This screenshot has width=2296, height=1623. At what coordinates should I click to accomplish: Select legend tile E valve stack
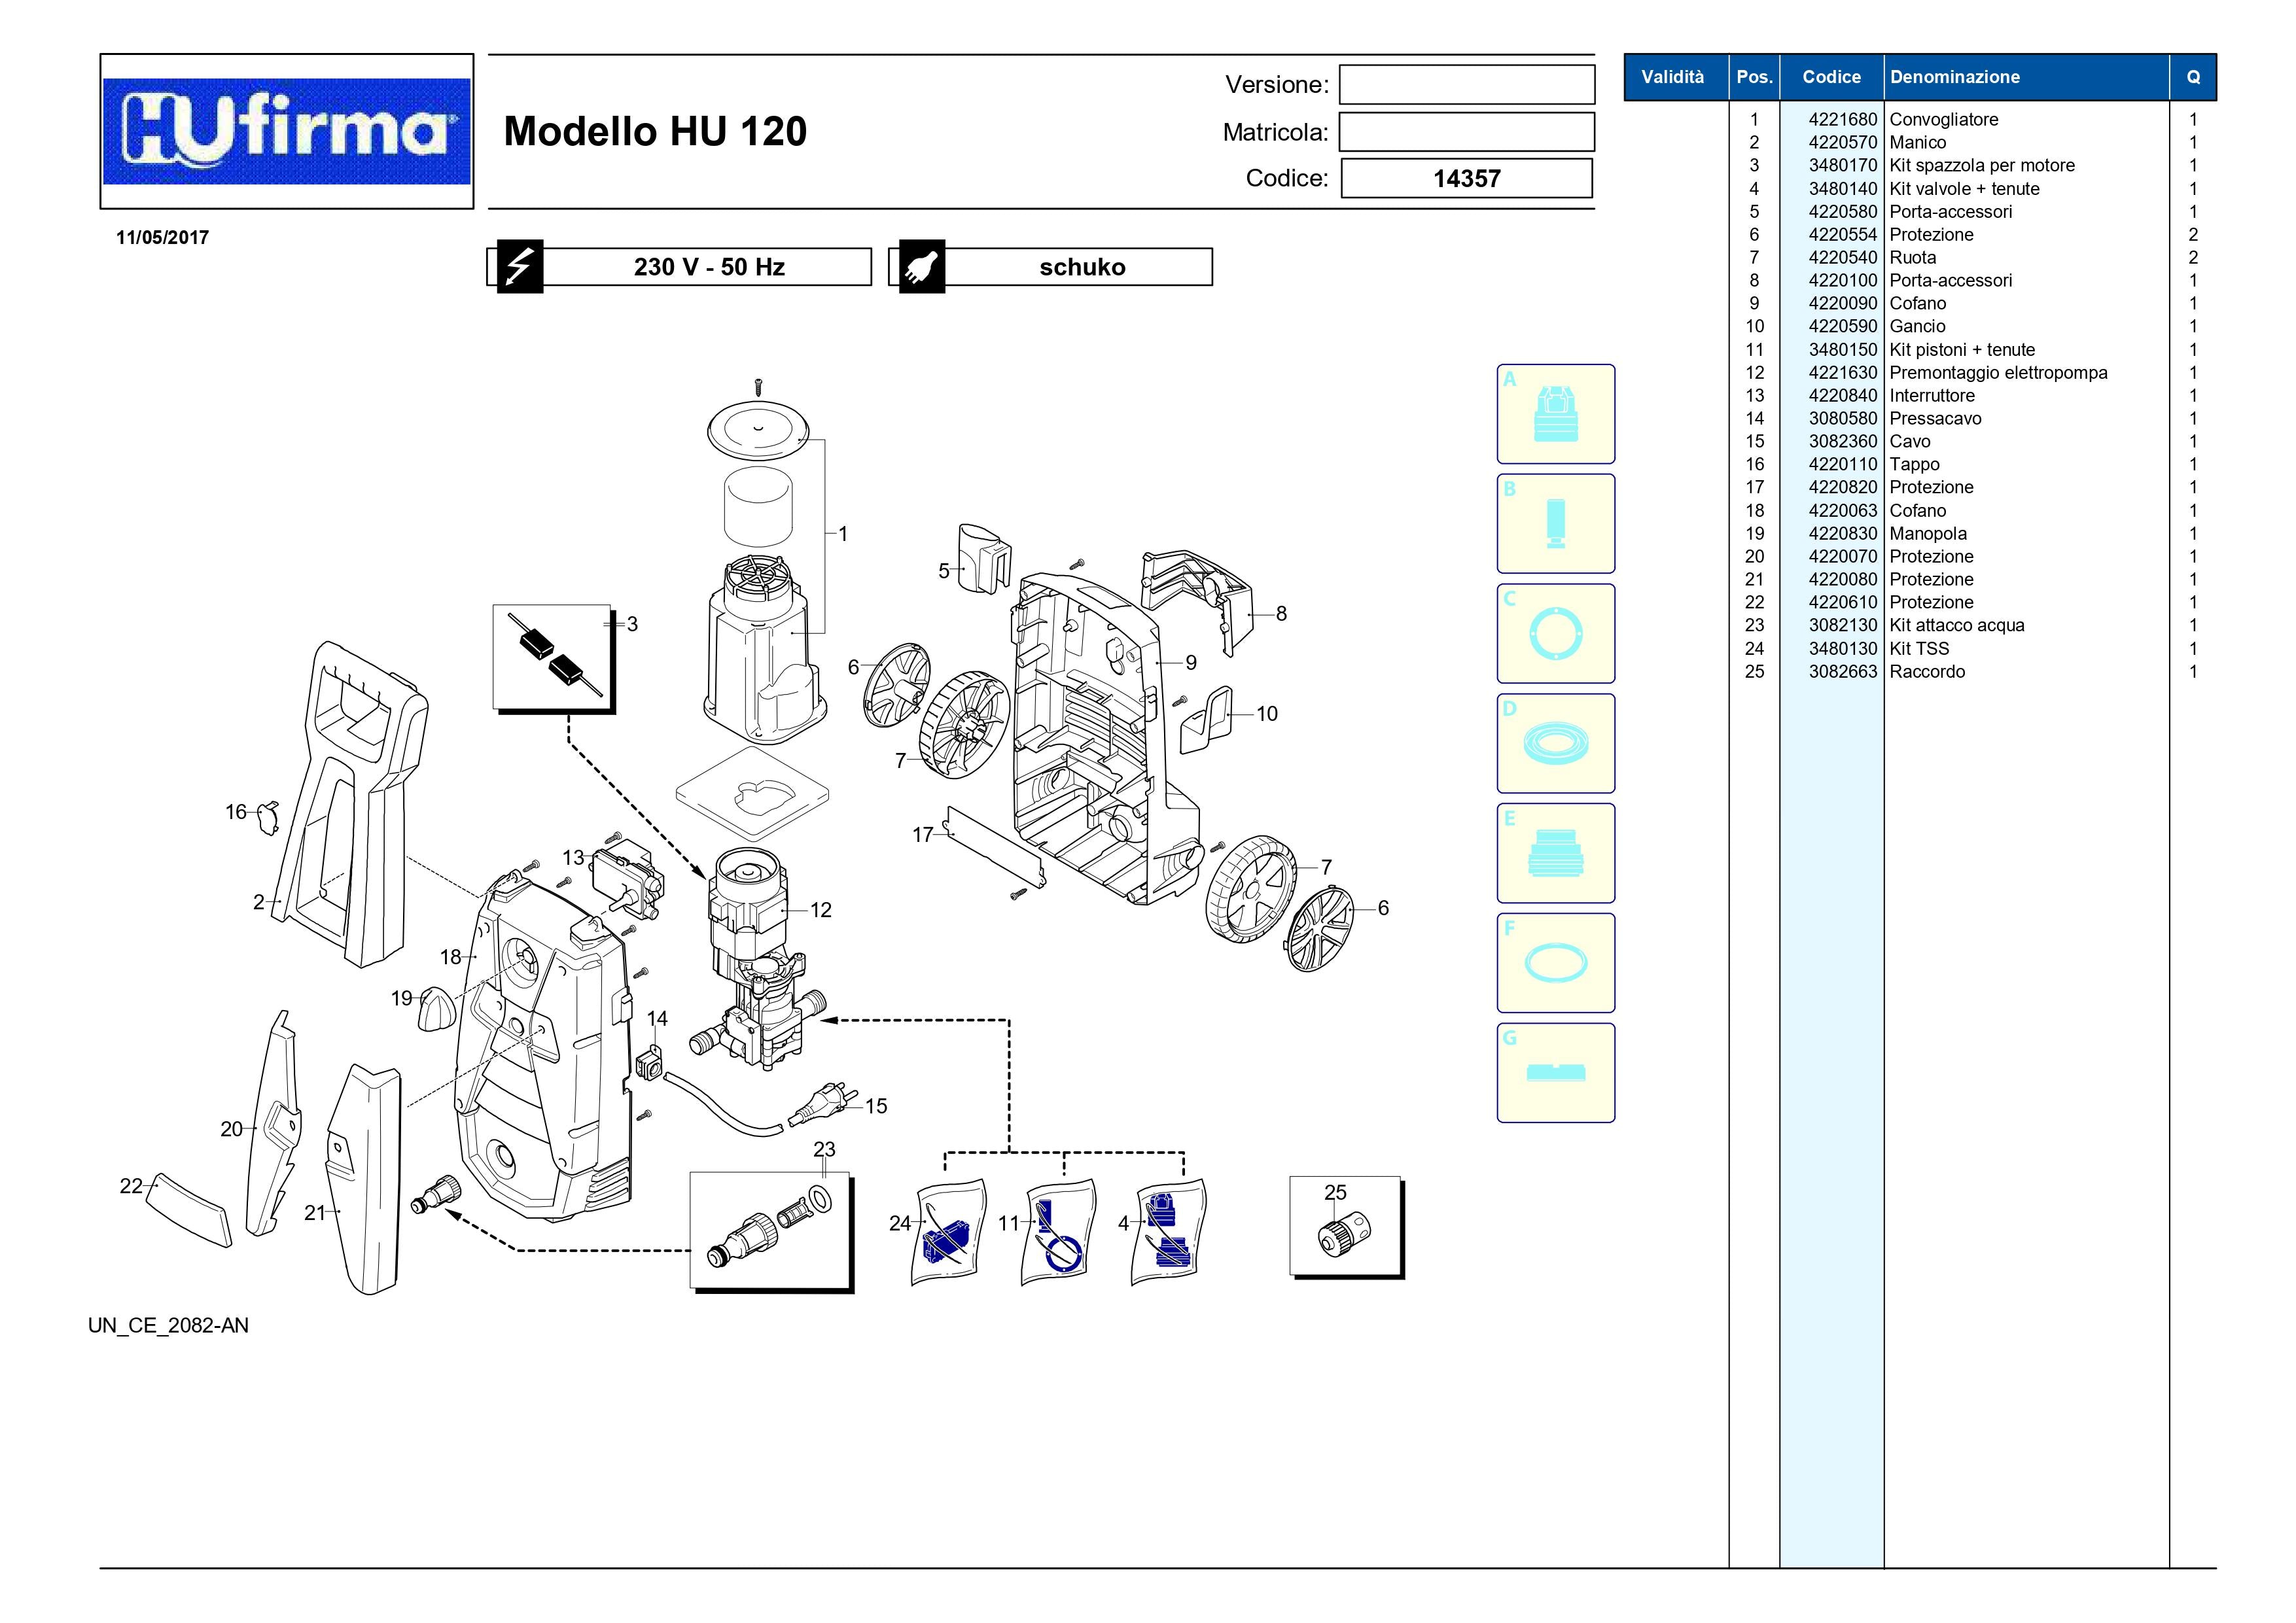[x=1555, y=853]
